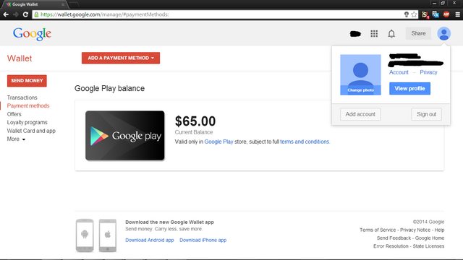This screenshot has height=260, width=463.
Task: Open Terms of Service in the footer
Action: pyautogui.click(x=378, y=230)
